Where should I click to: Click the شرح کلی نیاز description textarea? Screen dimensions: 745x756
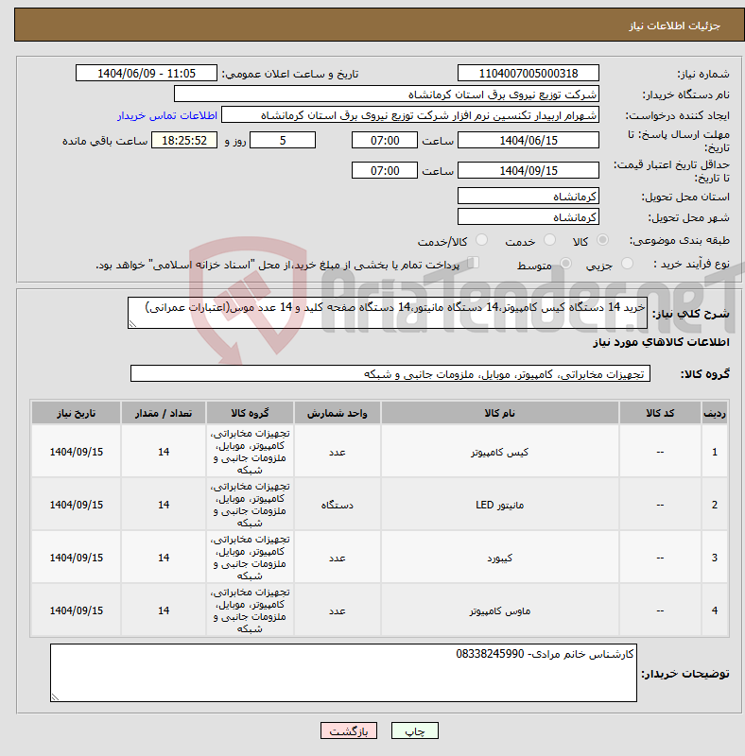388,313
